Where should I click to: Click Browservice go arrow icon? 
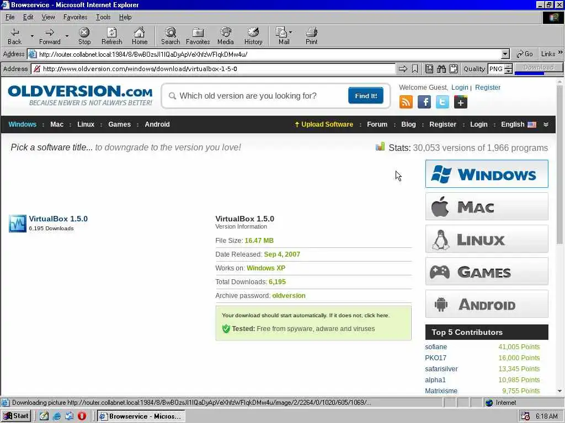click(403, 69)
